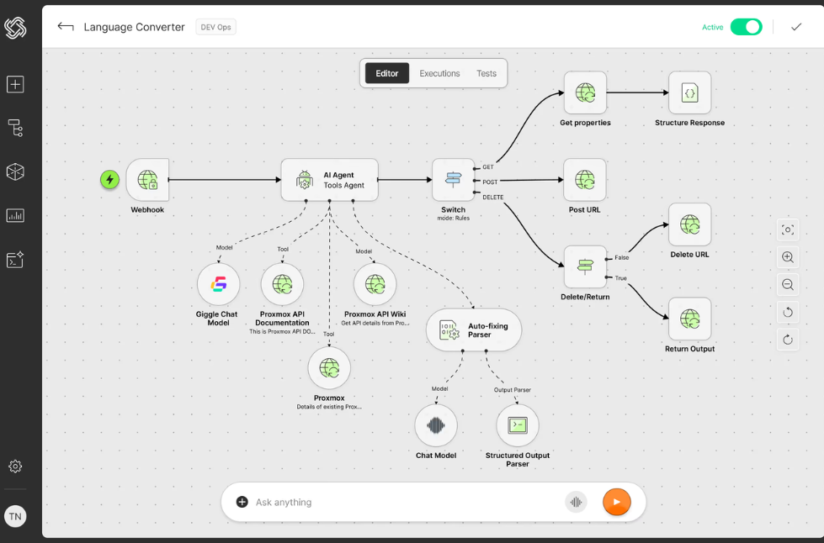The image size is (824, 543).
Task: Select the Get properties node
Action: [585, 92]
